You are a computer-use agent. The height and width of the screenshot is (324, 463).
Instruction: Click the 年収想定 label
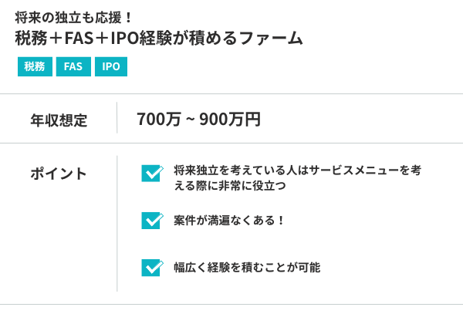click(x=59, y=120)
